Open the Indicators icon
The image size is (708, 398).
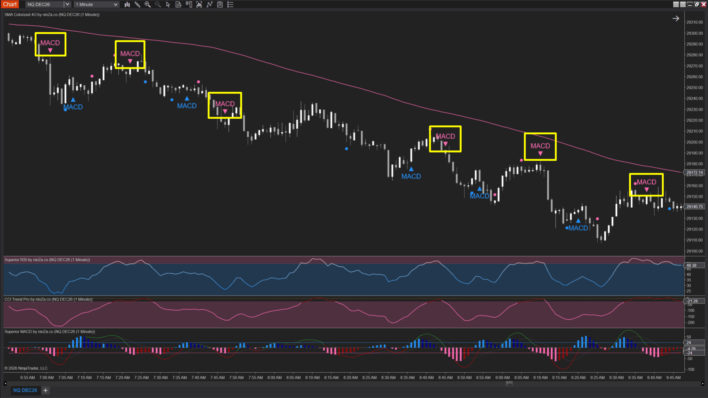point(209,4)
